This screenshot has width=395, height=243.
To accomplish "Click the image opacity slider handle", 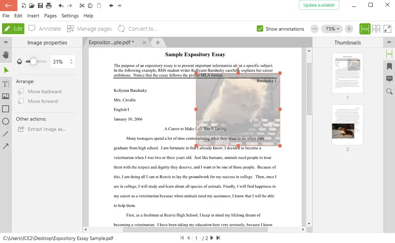I will (x=33, y=62).
